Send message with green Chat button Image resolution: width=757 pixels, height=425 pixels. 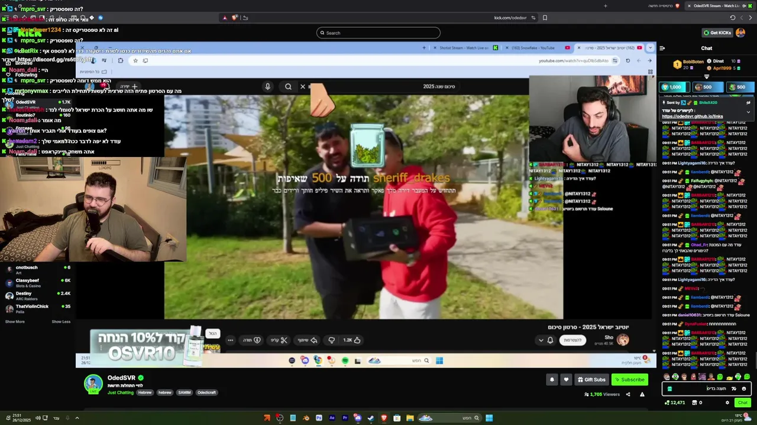[743, 403]
